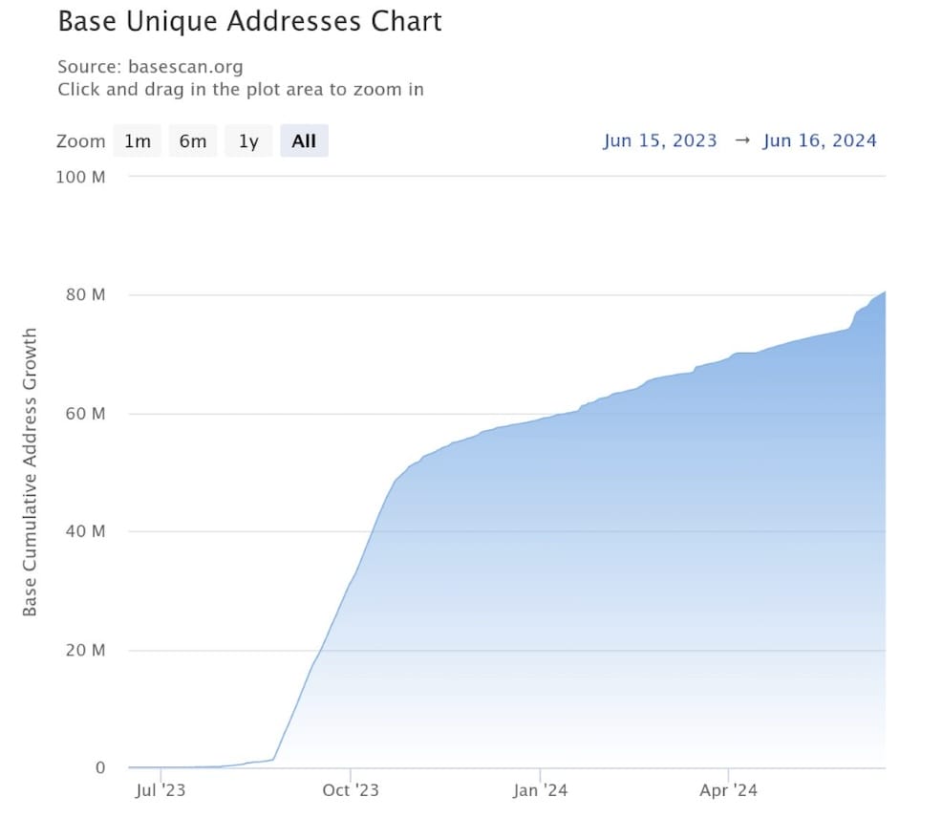Click the Apr '24 x-axis label
Viewport: 942px width, 818px height.
[728, 789]
